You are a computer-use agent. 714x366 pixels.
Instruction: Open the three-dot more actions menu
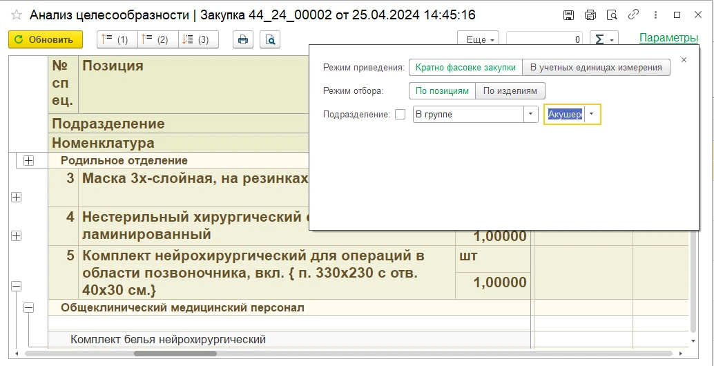tap(655, 15)
